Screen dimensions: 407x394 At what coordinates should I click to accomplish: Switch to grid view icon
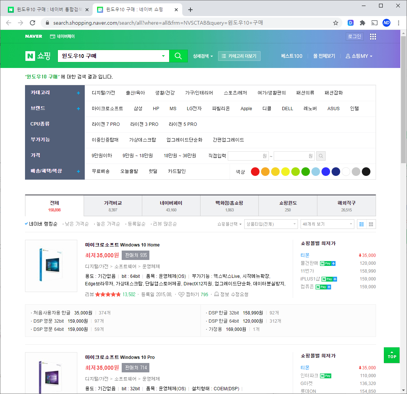pyautogui.click(x=371, y=224)
